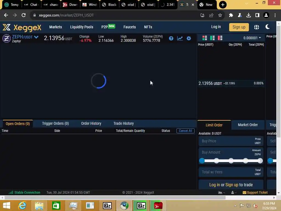The image size is (281, 211).
Task: Open File Explorer from taskbar
Action: 39,206
